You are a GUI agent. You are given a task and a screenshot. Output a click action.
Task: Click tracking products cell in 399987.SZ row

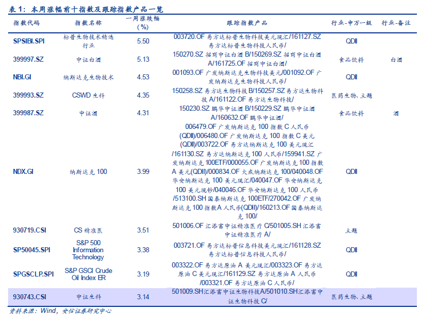[x=247, y=113]
